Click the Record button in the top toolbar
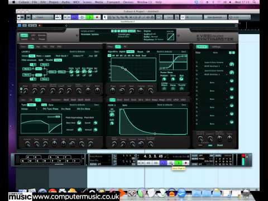The width and height of the screenshot is (268, 201). pos(97,17)
